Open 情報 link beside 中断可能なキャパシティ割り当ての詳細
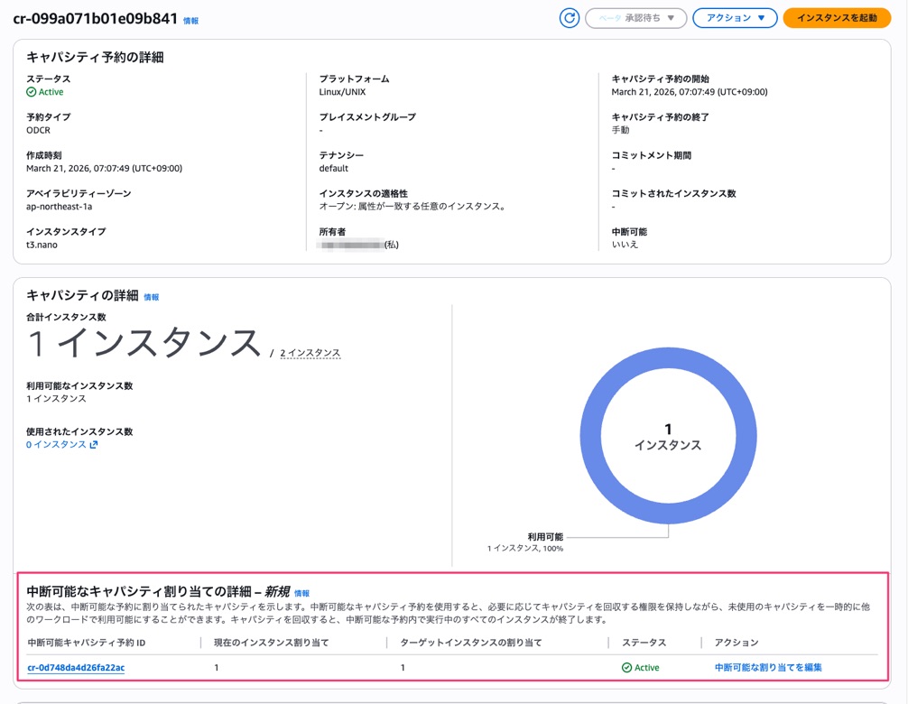 pyautogui.click(x=301, y=593)
